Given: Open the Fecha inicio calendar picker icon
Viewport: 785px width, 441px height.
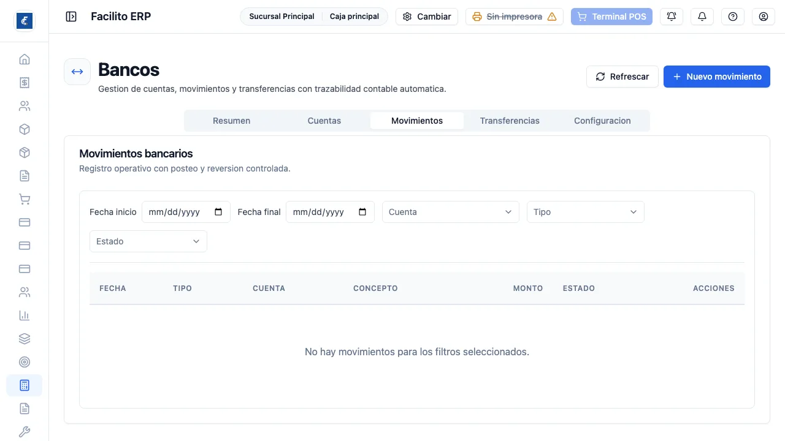Looking at the screenshot, I should tap(219, 212).
